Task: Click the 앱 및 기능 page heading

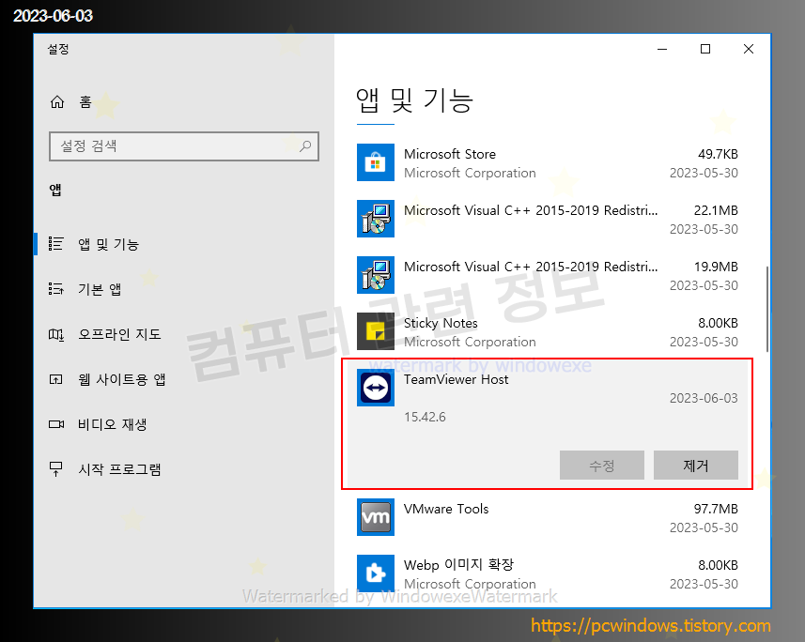Action: tap(414, 100)
